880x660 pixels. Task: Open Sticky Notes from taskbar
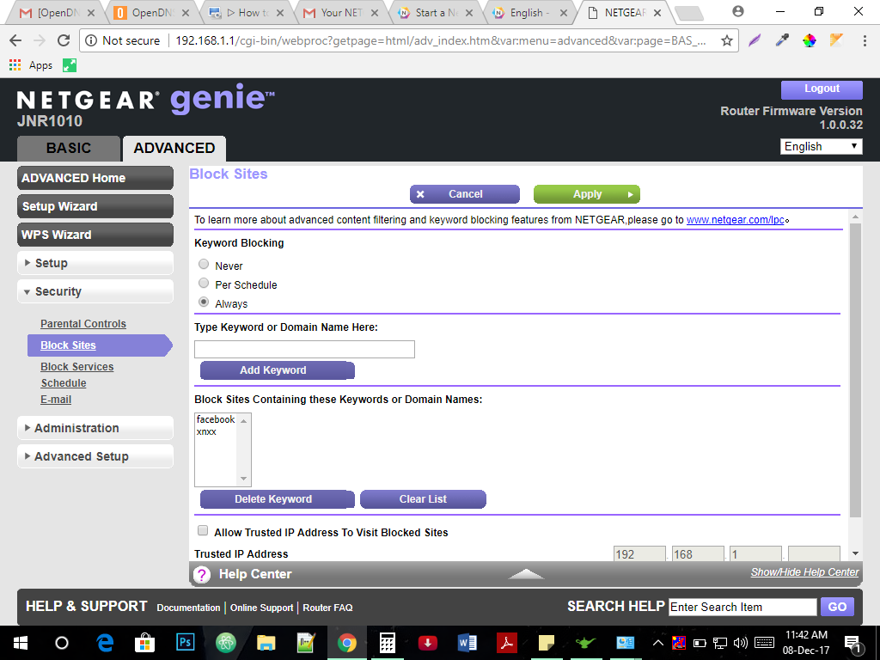click(546, 643)
